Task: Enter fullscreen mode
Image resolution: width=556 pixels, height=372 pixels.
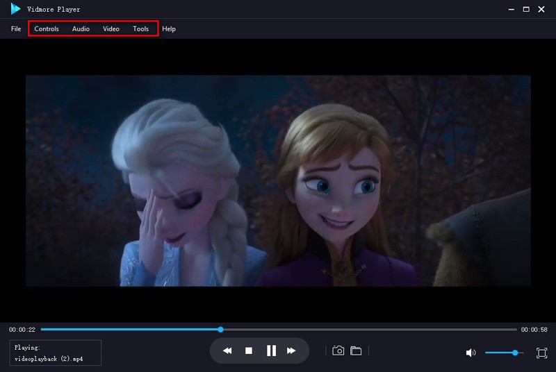Action: pyautogui.click(x=542, y=353)
